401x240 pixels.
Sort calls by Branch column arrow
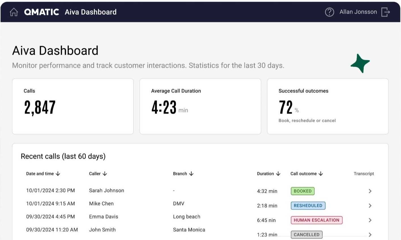[191, 174]
